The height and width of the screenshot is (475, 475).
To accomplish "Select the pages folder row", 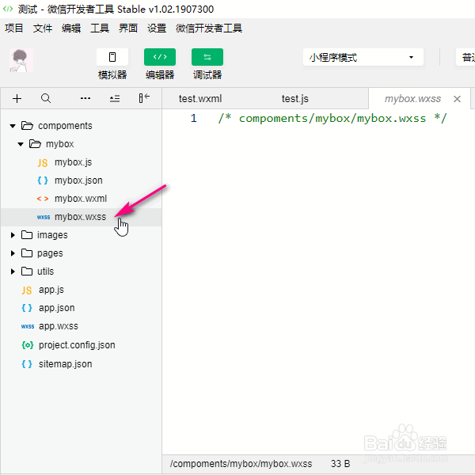I will pos(82,253).
